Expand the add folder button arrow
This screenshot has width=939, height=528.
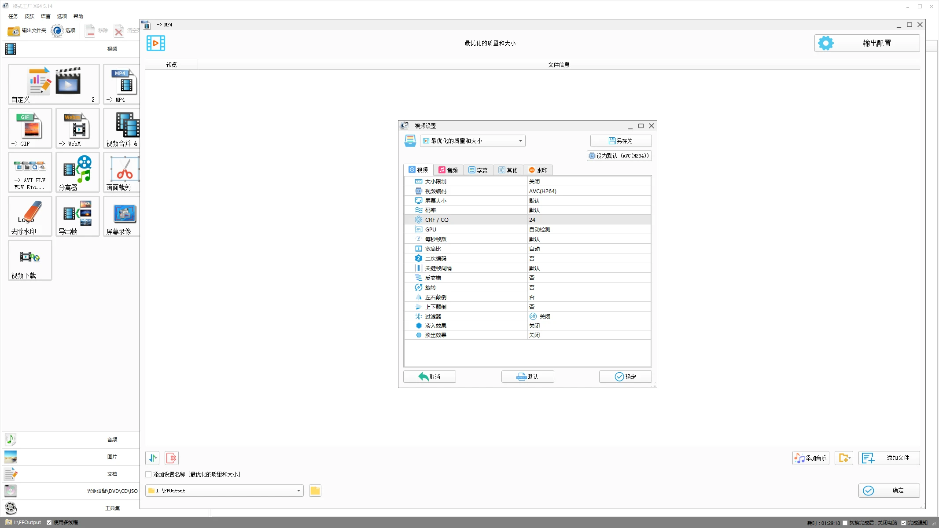click(x=850, y=458)
